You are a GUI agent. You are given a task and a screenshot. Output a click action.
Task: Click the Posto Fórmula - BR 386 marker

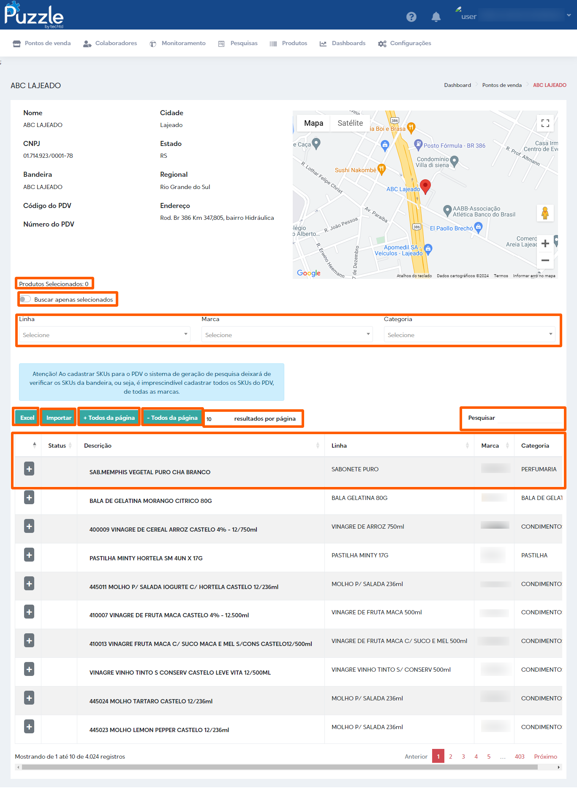click(418, 145)
